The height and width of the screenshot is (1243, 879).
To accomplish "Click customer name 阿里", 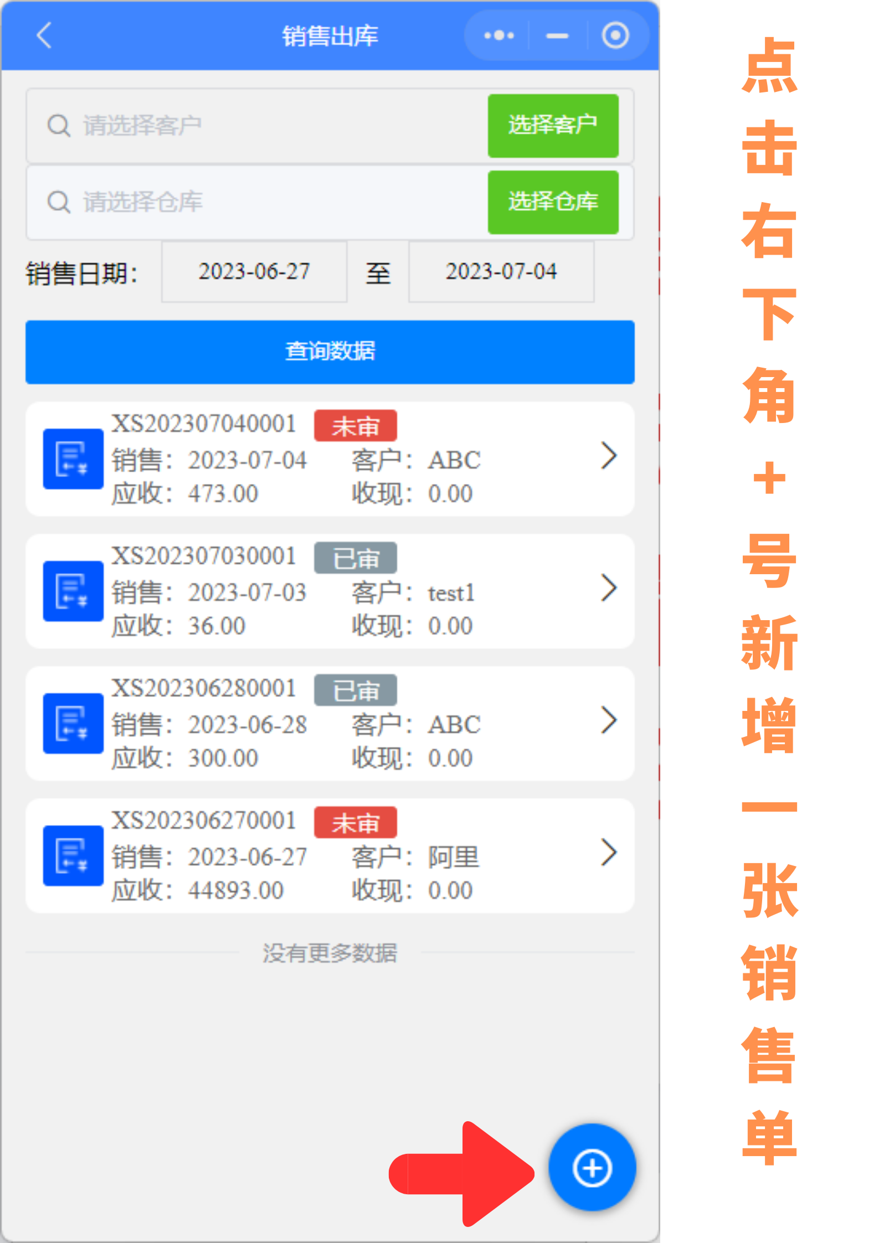I will pyautogui.click(x=454, y=857).
